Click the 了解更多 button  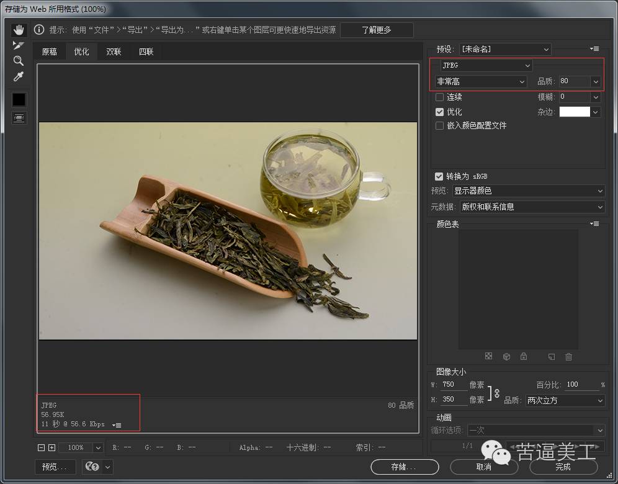377,30
